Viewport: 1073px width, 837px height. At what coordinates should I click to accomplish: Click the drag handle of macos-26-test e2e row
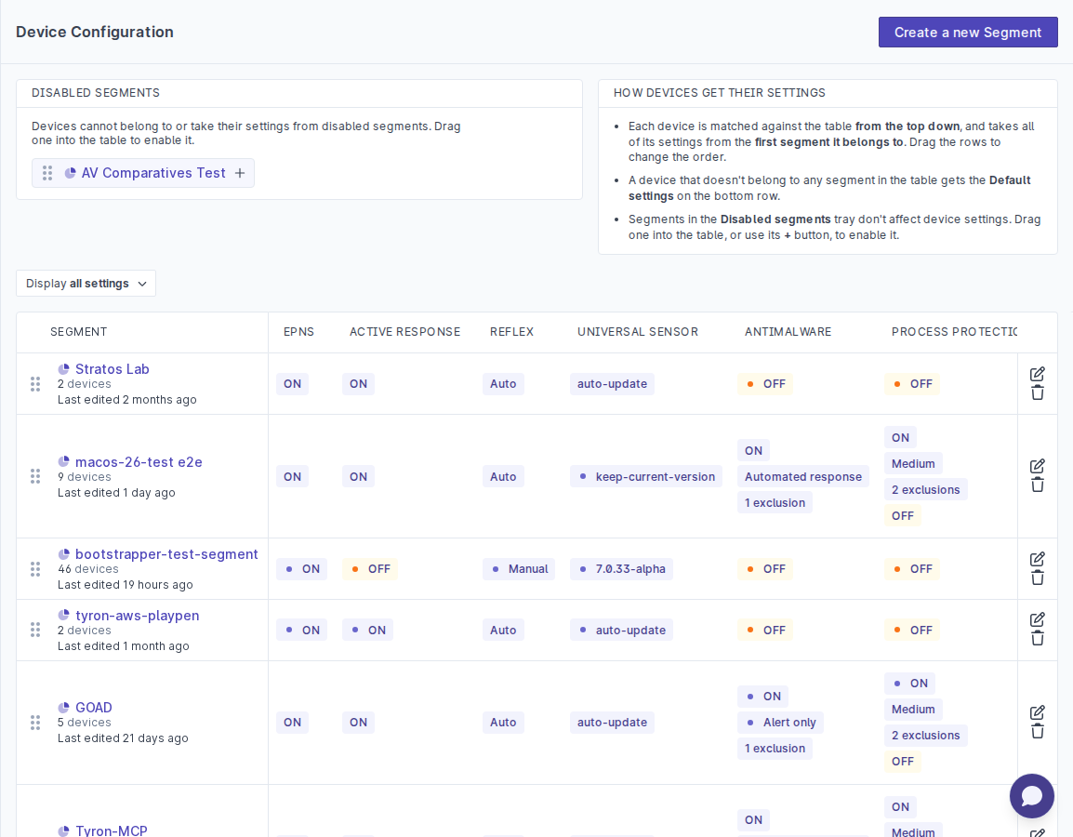click(x=35, y=476)
